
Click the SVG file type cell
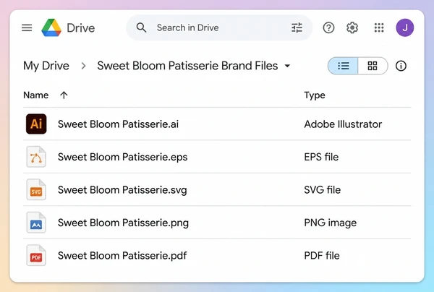coord(323,190)
